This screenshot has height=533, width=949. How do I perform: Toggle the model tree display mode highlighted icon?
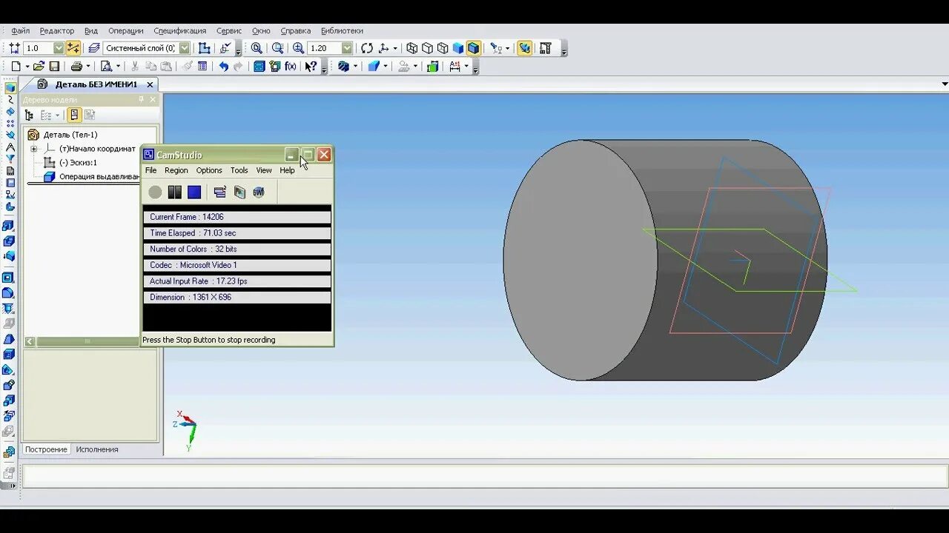73,115
